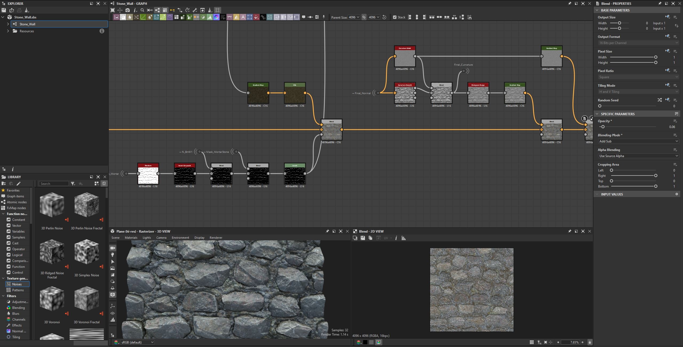Add a Uniform Color paint bucket node

(256, 17)
